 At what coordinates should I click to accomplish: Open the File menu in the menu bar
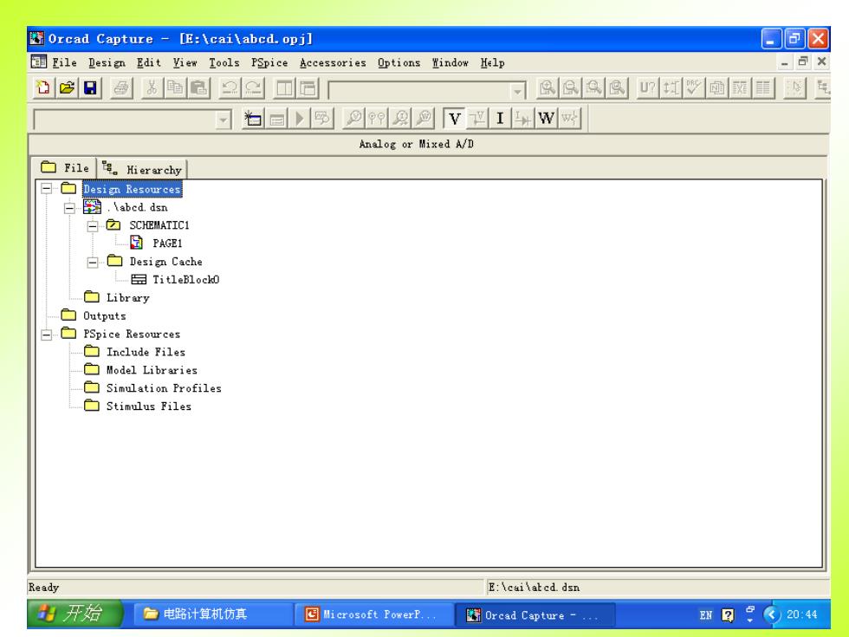tap(64, 62)
